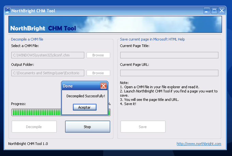Screen dimensions: 232x156
Task: Click the CHM file path field
Action: click(x=48, y=55)
